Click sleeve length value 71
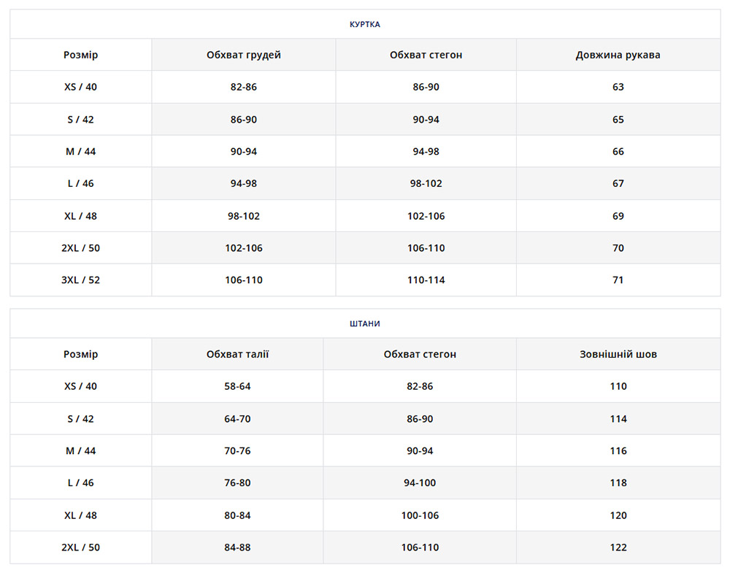 coord(618,280)
